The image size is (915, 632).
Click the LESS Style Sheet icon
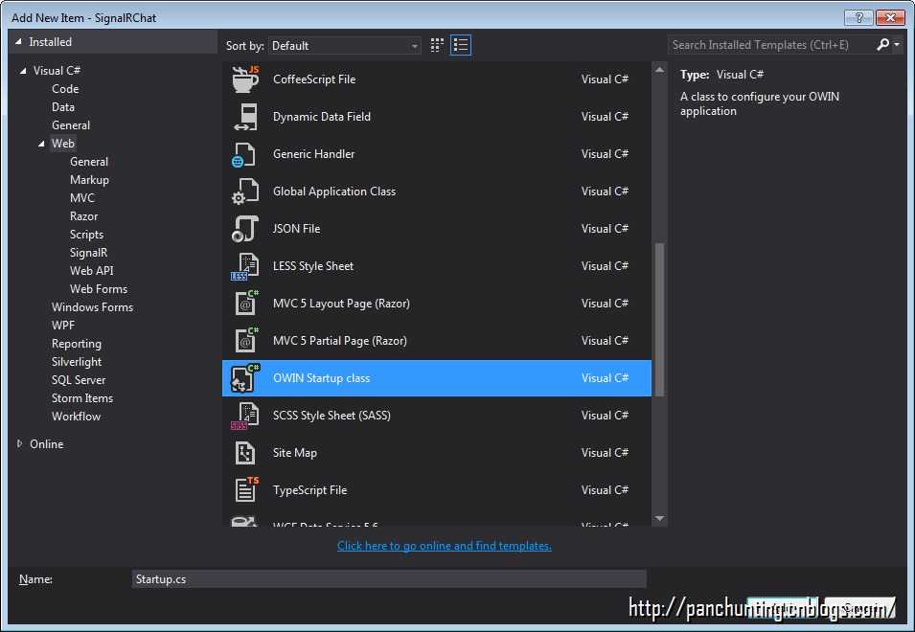click(x=245, y=266)
